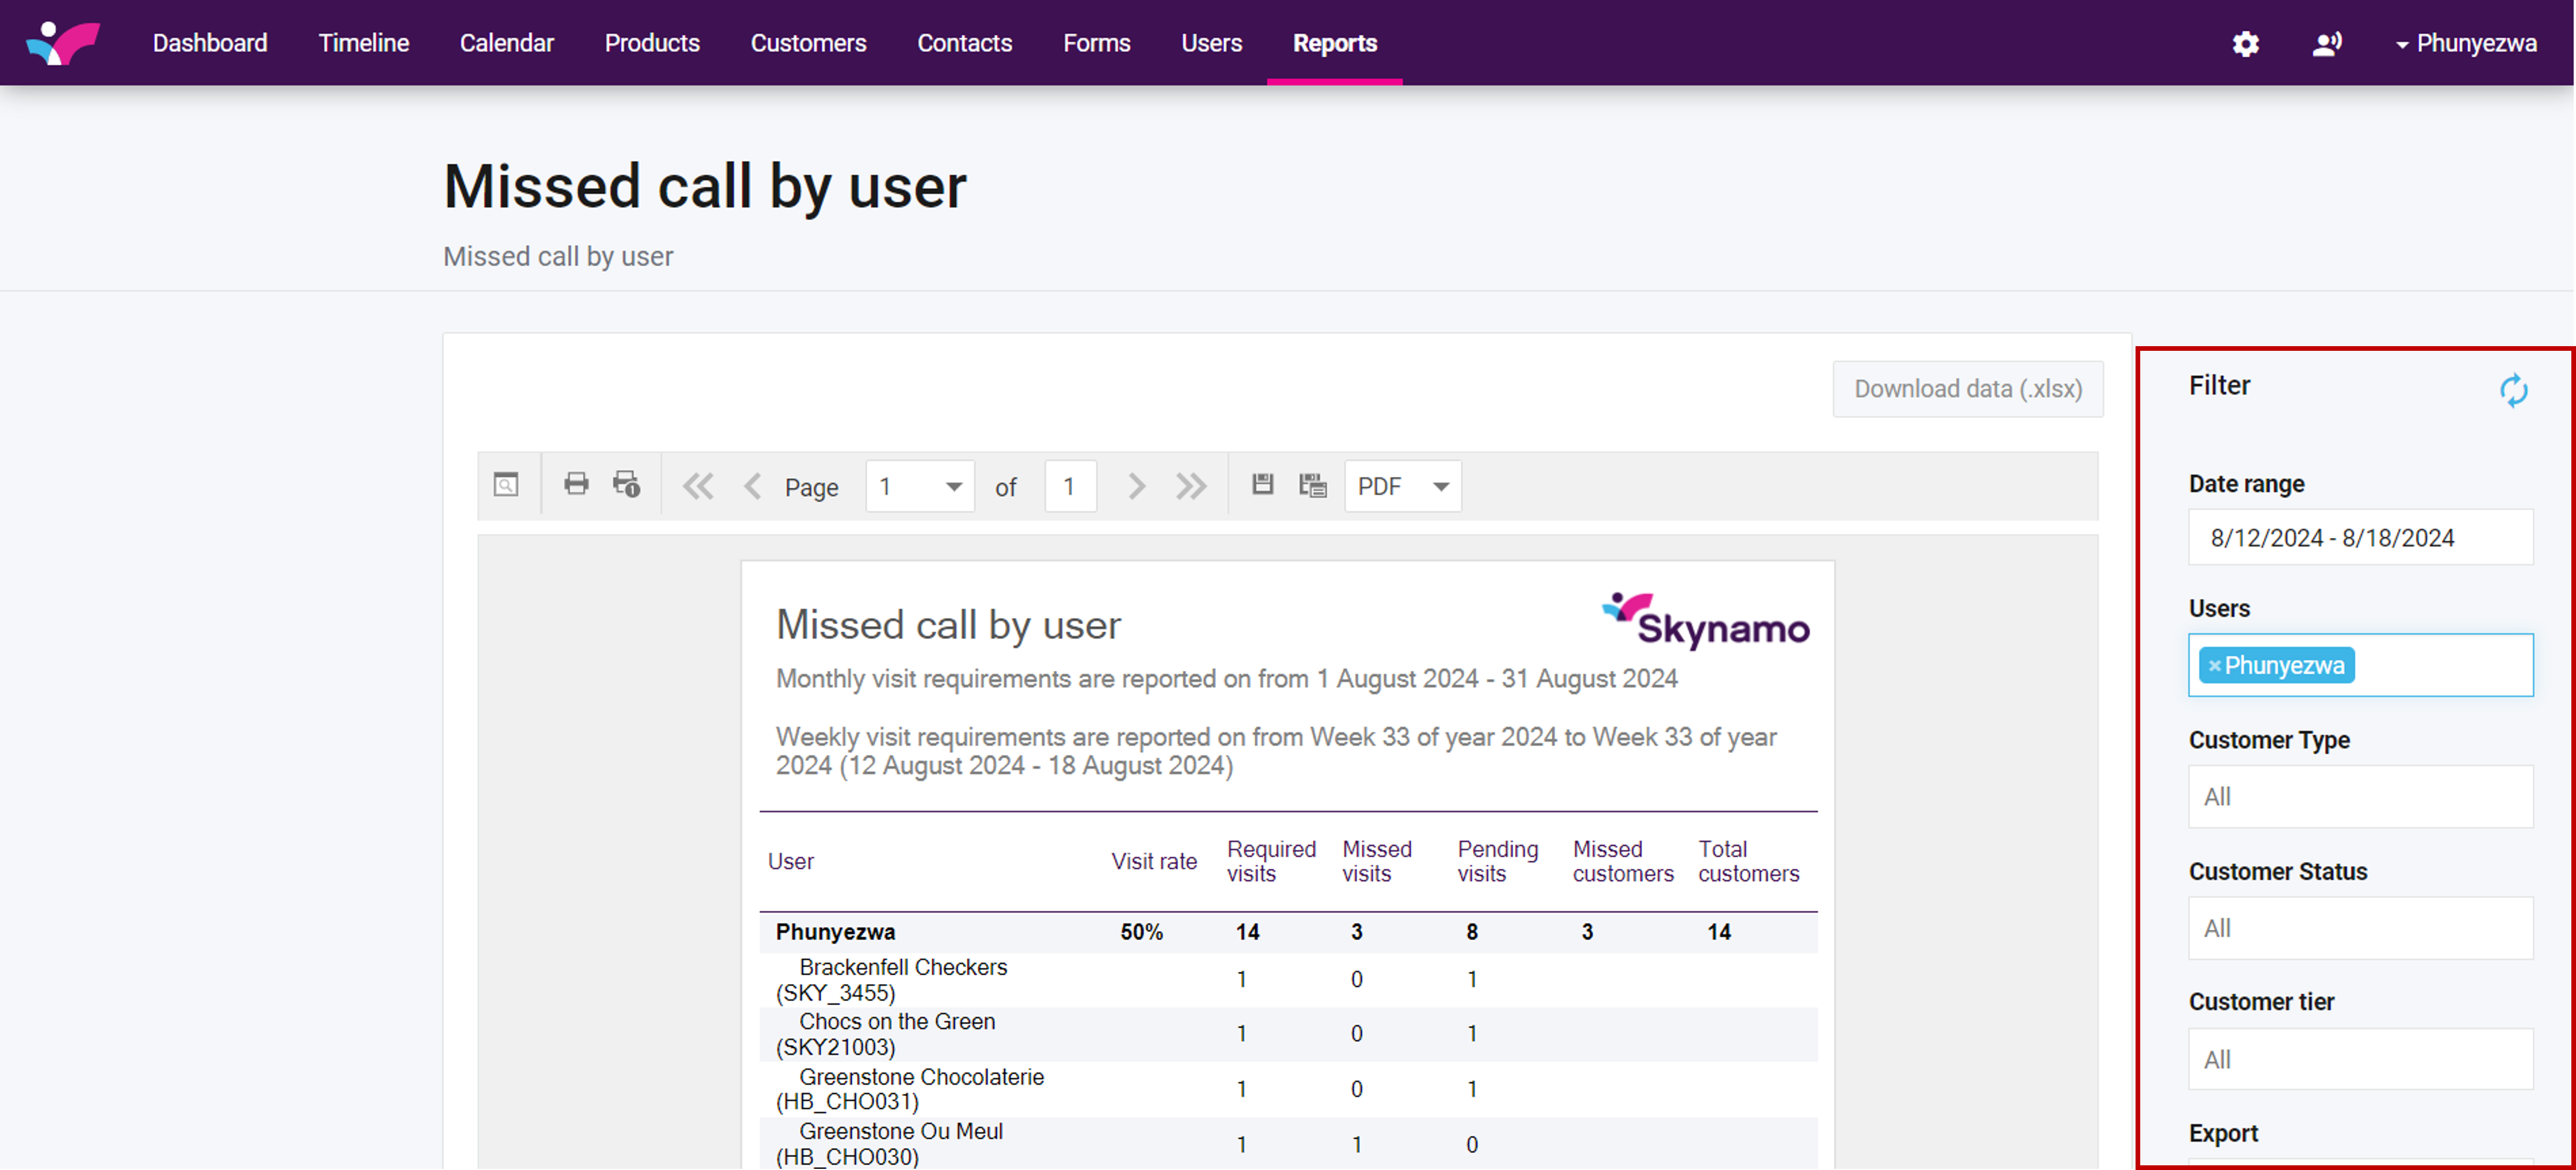Click the printer icon in report toolbar
Image resolution: width=2576 pixels, height=1170 pixels.
576,485
